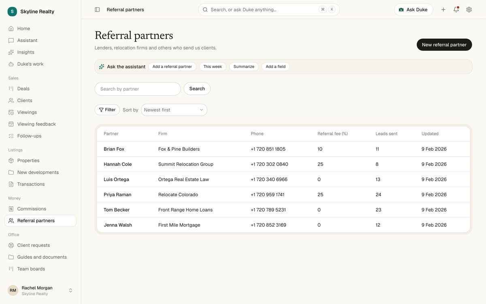
Task: Click the RM user avatar
Action: coord(13,290)
